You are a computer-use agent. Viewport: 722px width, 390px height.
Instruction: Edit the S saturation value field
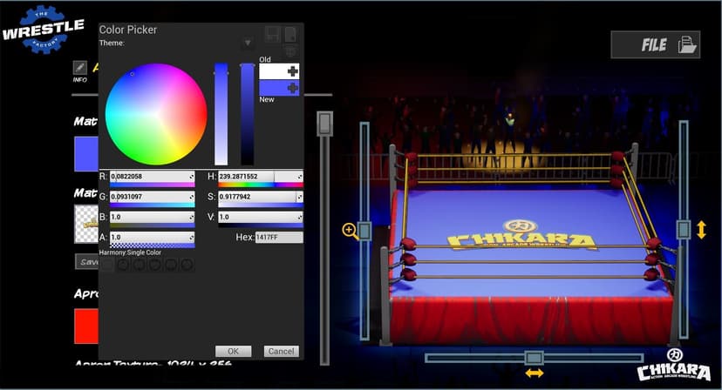[x=261, y=197]
